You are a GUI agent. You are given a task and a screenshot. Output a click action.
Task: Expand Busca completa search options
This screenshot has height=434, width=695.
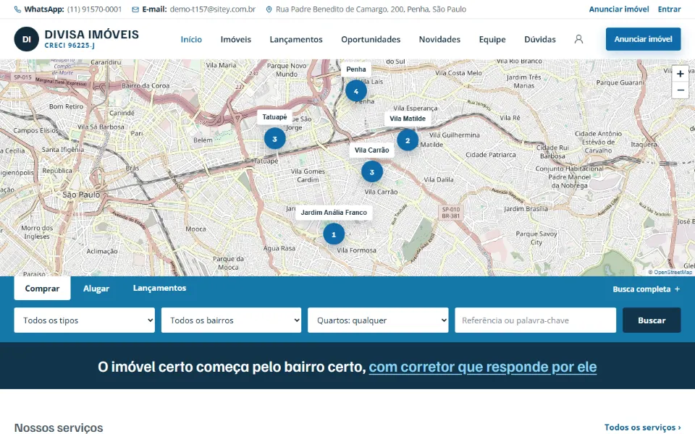coord(646,289)
